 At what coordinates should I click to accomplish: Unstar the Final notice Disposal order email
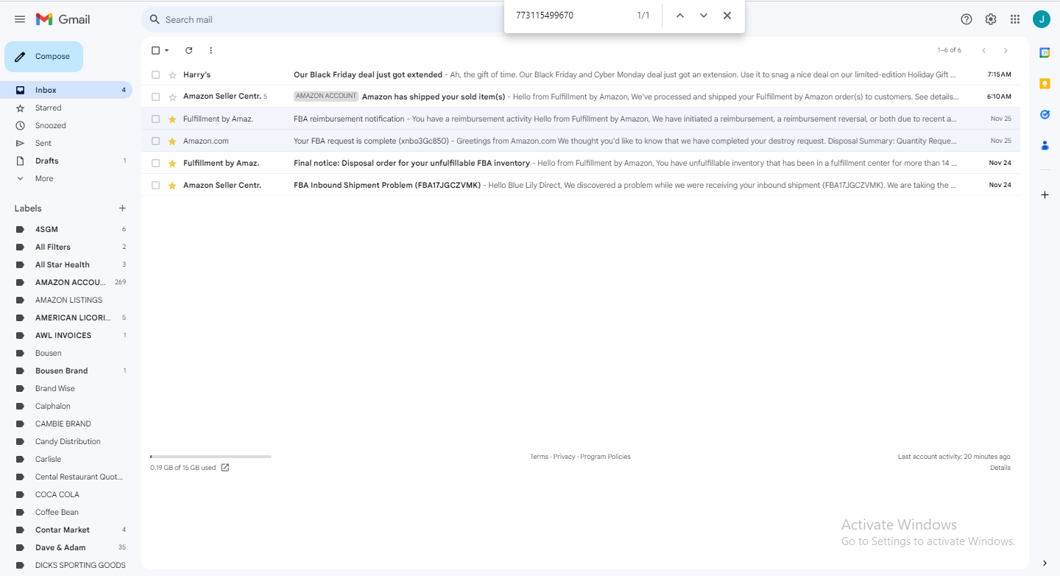click(x=172, y=163)
